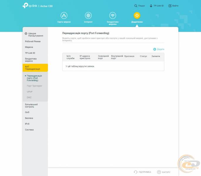The width and height of the screenshot is (201, 176).
Task: Click the Зовнішній порт column header
Action: click(x=103, y=57)
